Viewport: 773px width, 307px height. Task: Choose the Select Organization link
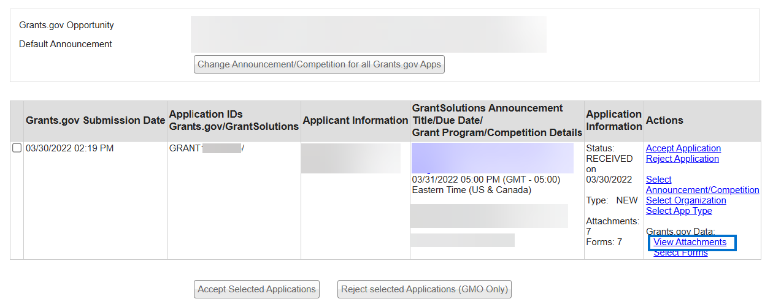tap(685, 200)
